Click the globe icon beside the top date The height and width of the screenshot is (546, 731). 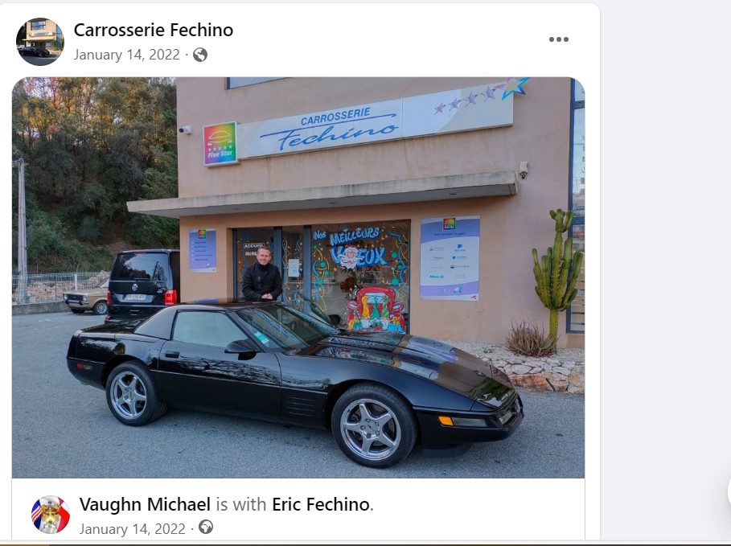pos(200,55)
